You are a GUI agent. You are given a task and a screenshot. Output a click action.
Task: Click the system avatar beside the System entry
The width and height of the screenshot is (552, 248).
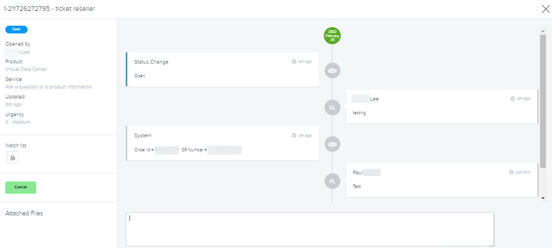tap(332, 144)
